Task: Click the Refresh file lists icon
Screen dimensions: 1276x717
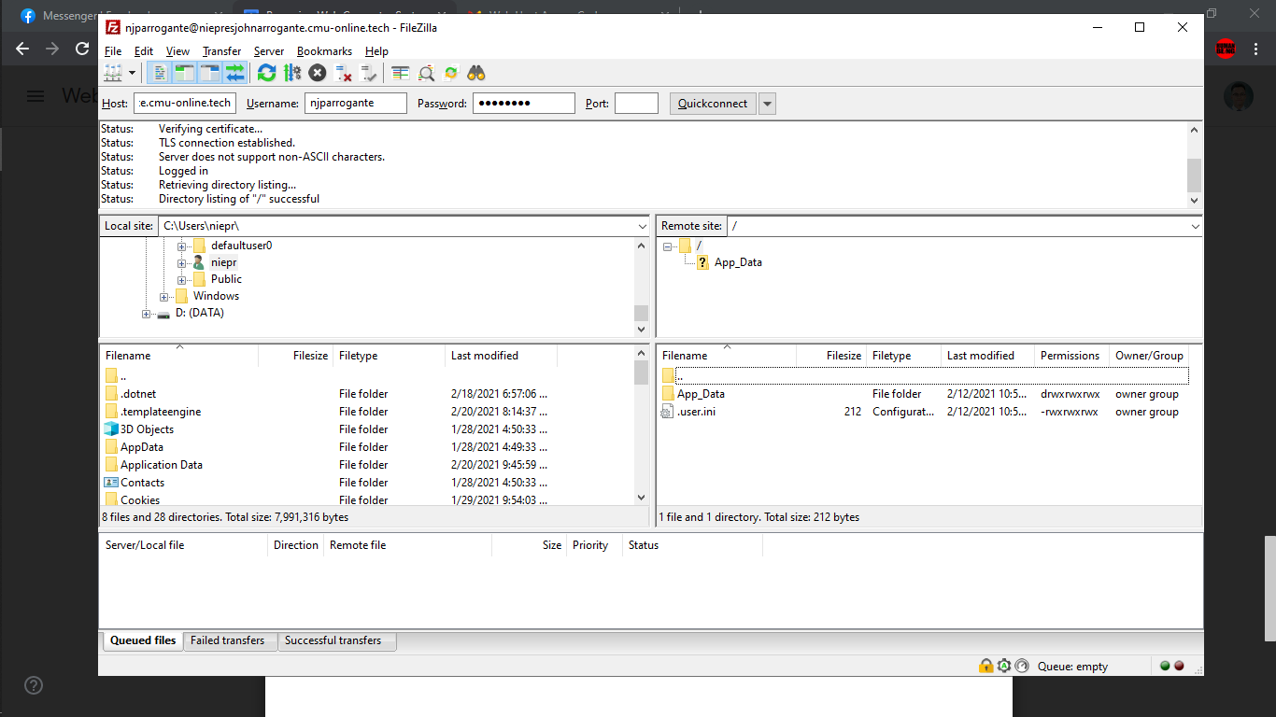Action: (267, 73)
